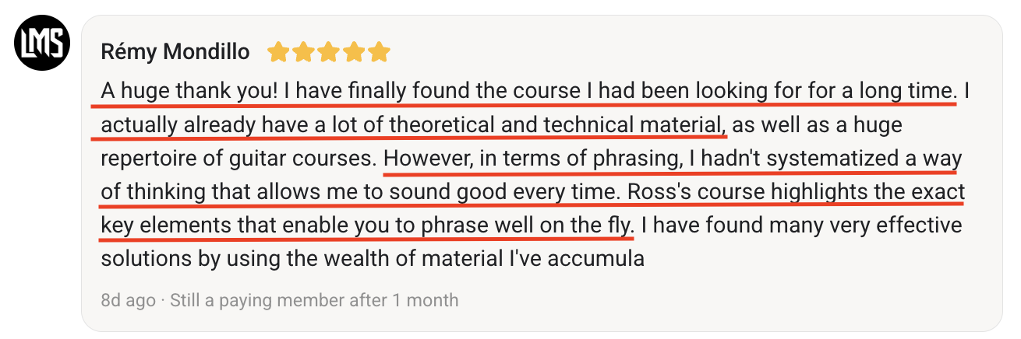Select the fifth rating star
This screenshot has height=339, width=1021.
coord(379,52)
